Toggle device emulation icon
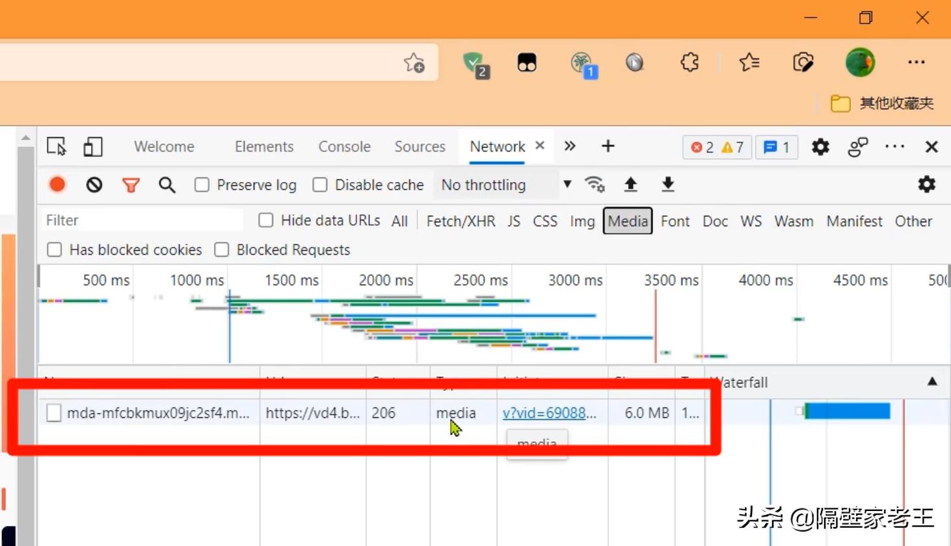951x546 pixels. coord(93,147)
